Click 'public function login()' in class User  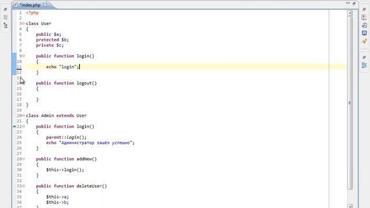65,56
